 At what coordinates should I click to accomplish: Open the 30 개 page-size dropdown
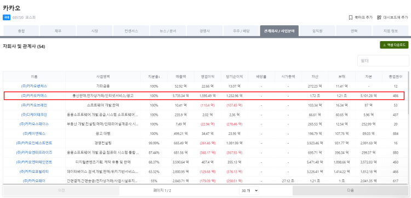click(x=249, y=191)
